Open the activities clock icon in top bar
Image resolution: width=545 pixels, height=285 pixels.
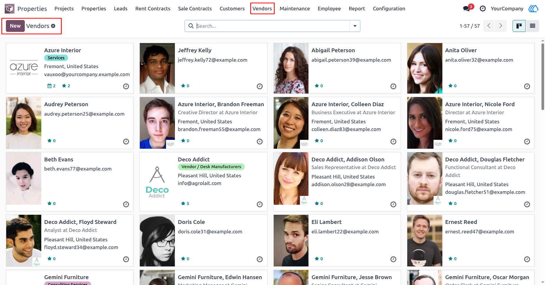coord(483,9)
